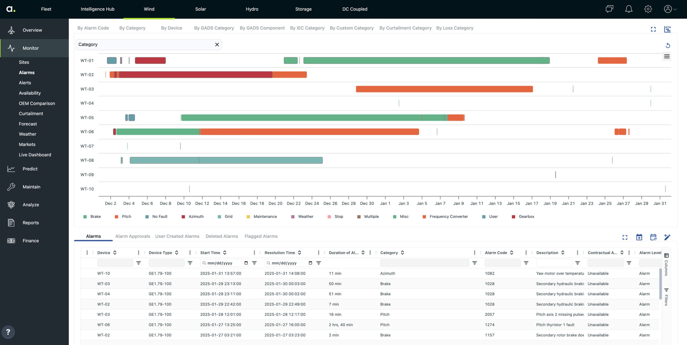Image resolution: width=687 pixels, height=345 pixels.
Task: Go to Curtailment in the sidebar
Action: click(x=31, y=114)
